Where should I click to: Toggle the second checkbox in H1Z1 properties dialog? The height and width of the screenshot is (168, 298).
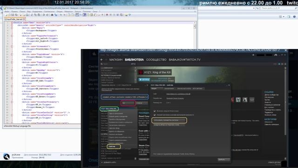pos(155,115)
